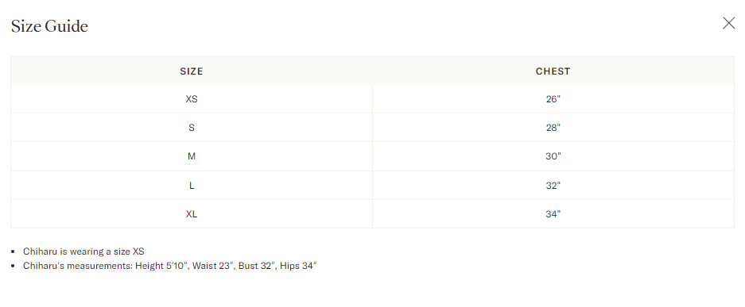Click "Chiharu is wearing a size XS" text
Image resolution: width=745 pixels, height=307 pixels.
pos(83,251)
